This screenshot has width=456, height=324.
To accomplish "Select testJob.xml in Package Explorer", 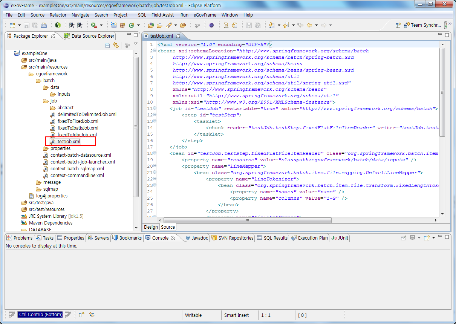I will pyautogui.click(x=69, y=142).
